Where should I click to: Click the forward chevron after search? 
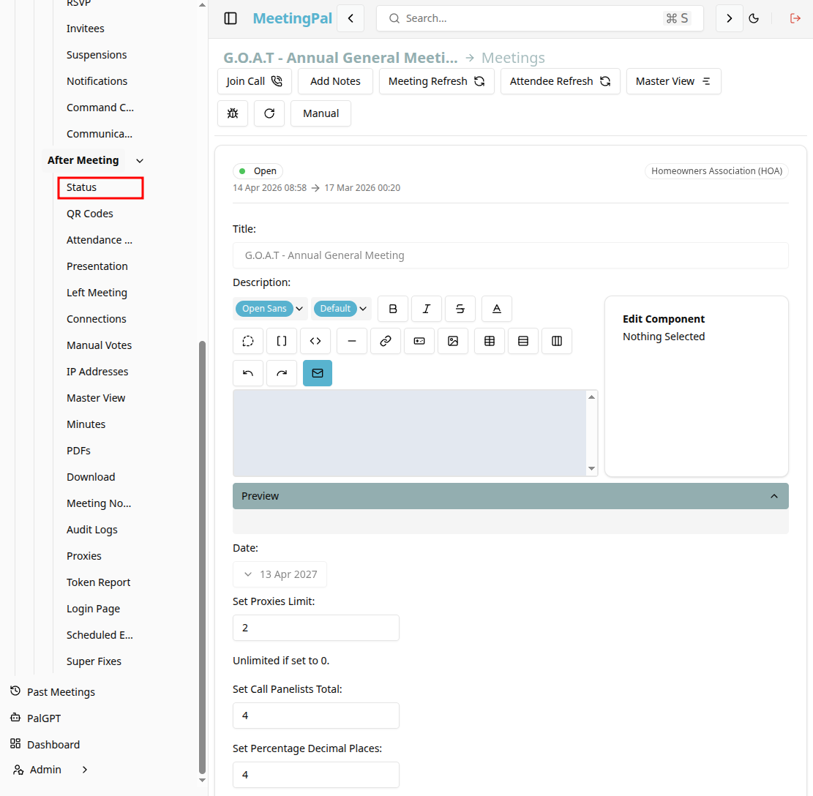[729, 19]
